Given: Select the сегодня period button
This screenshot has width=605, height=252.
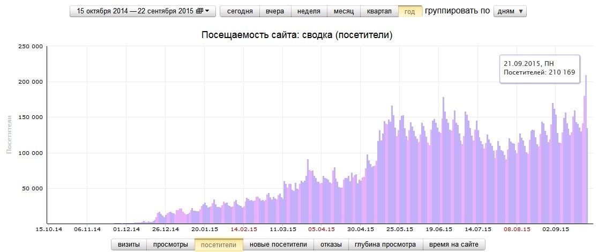Looking at the screenshot, I should 240,11.
